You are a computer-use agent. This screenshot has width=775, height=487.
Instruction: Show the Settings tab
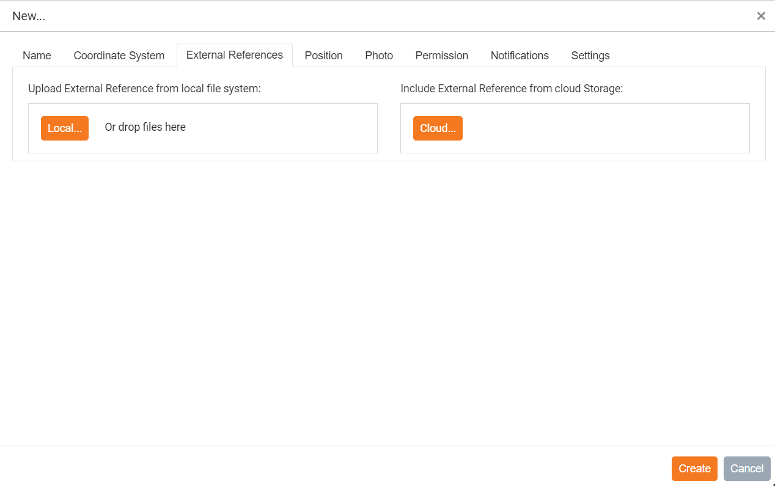(590, 56)
